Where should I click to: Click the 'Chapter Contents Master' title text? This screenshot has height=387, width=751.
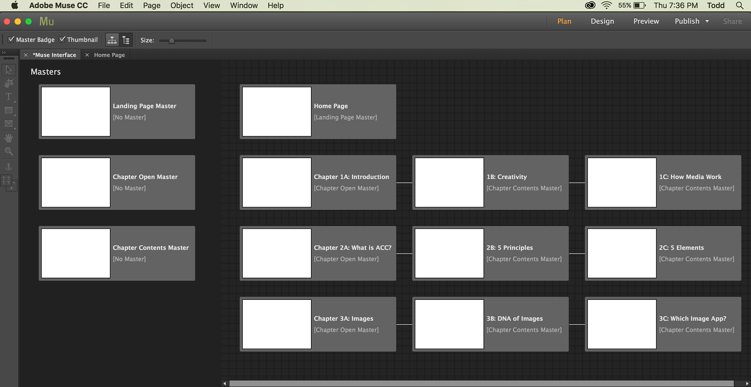151,248
